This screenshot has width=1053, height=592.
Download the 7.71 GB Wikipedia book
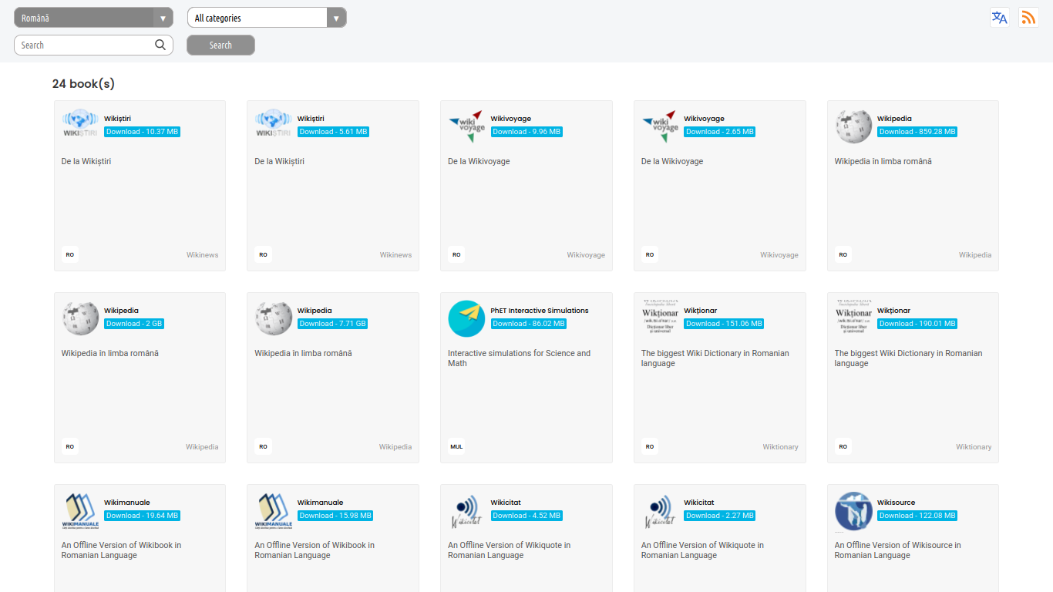[332, 324]
